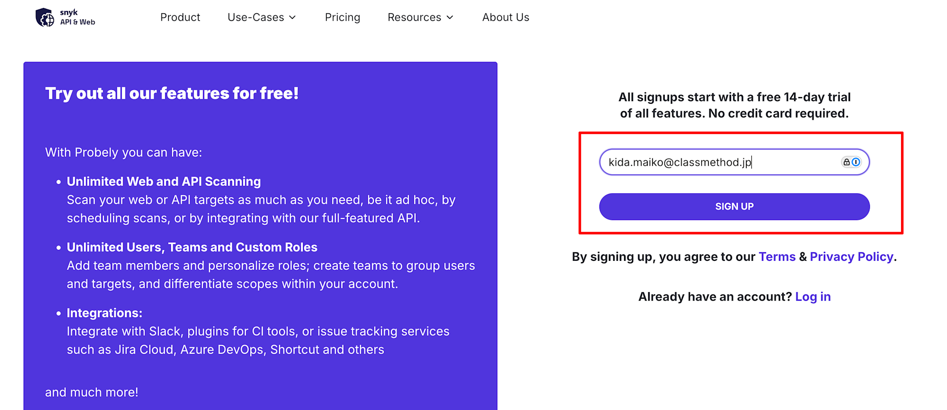Click the 1Password icon in email field
The width and height of the screenshot is (947, 410).
click(x=856, y=162)
